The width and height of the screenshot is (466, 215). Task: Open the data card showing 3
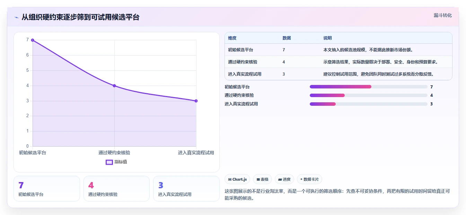point(186,189)
